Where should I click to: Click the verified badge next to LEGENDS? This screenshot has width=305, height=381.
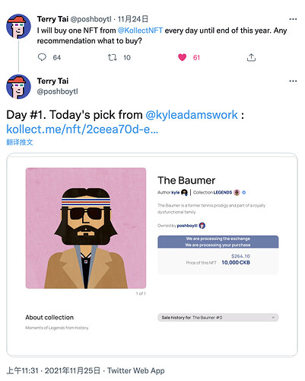coord(244,193)
